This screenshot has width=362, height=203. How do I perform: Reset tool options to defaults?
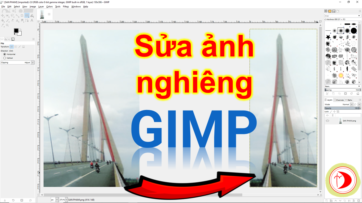pos(30,200)
